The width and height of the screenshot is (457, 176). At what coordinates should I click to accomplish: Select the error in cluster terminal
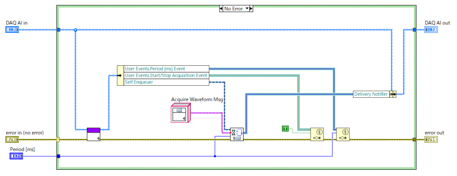point(12,140)
